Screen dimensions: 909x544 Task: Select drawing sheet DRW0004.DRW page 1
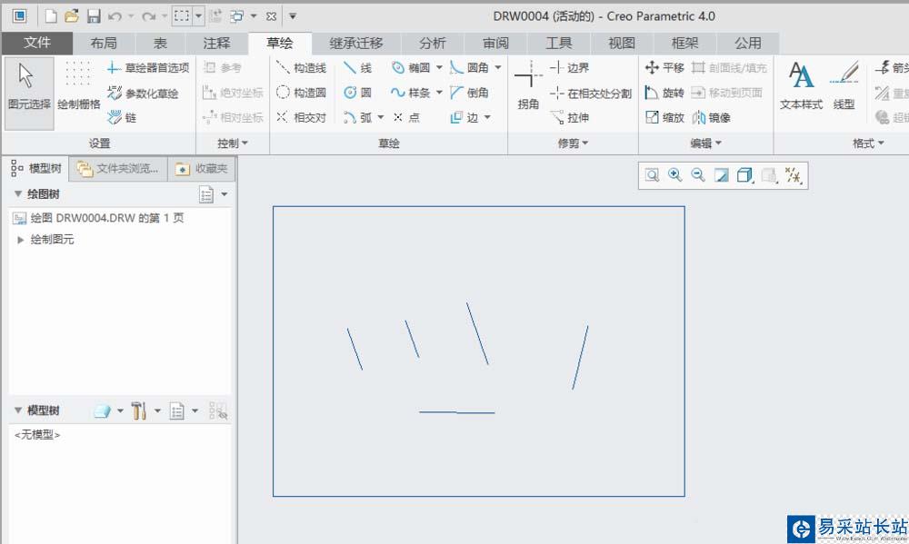click(107, 218)
